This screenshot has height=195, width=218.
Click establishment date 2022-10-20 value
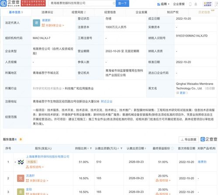pyautogui.click(x=183, y=19)
